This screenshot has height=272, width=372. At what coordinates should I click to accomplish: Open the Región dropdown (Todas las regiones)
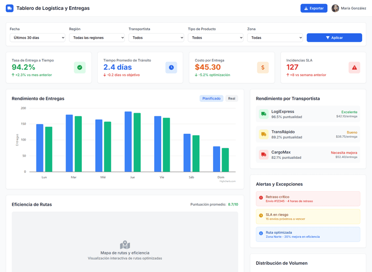tap(97, 38)
